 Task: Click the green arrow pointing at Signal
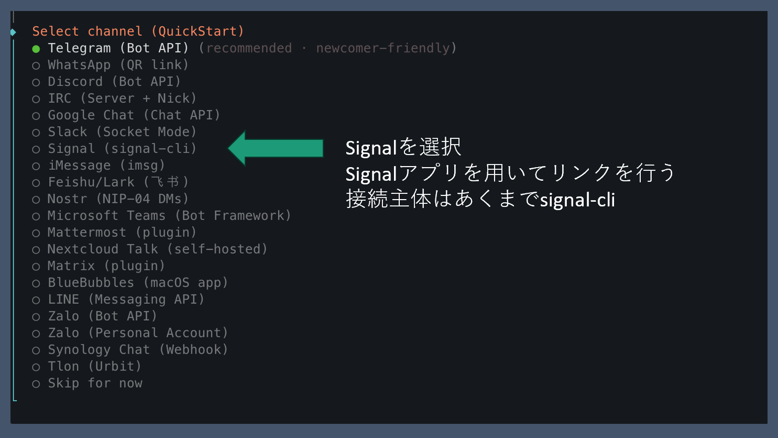coord(276,148)
